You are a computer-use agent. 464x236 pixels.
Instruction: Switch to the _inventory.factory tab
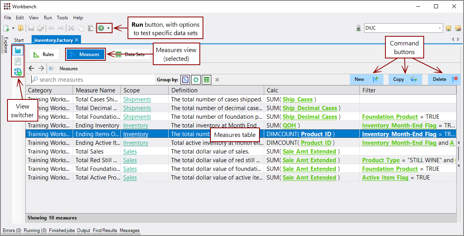(53, 40)
